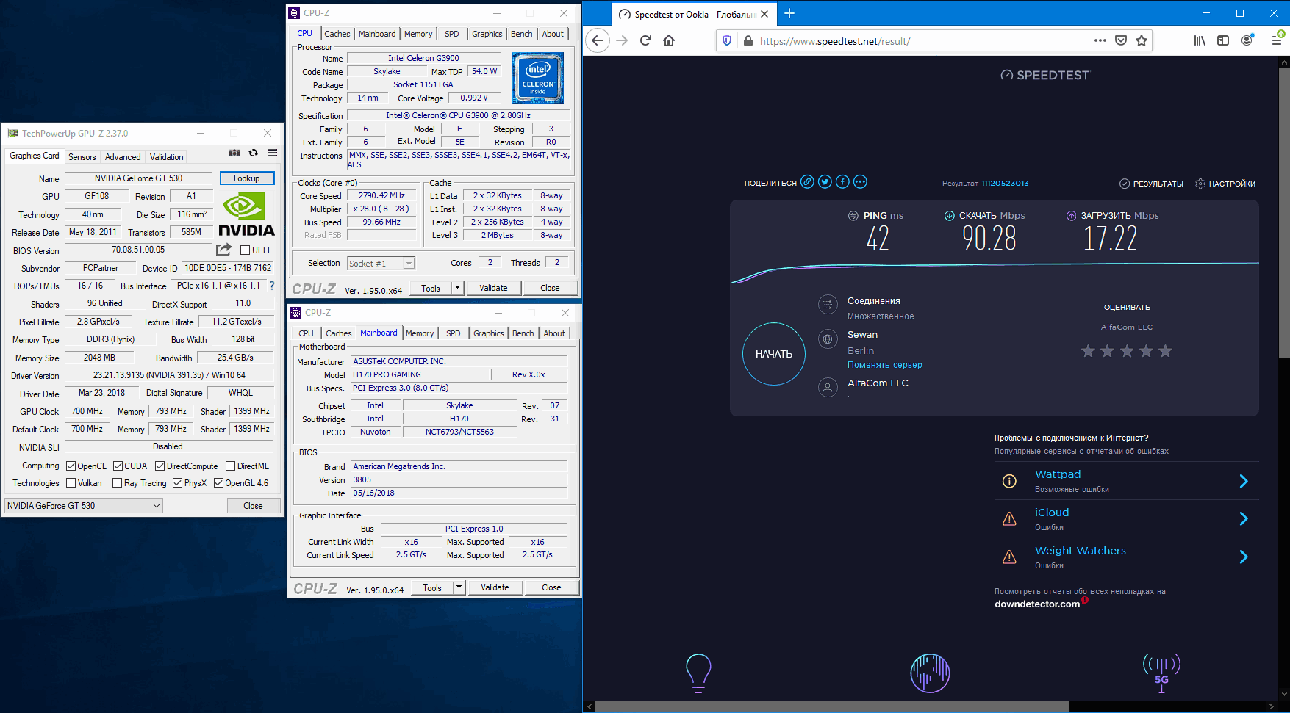Viewport: 1290px width, 713px height.
Task: Reload the Speedtest page
Action: [x=645, y=41]
